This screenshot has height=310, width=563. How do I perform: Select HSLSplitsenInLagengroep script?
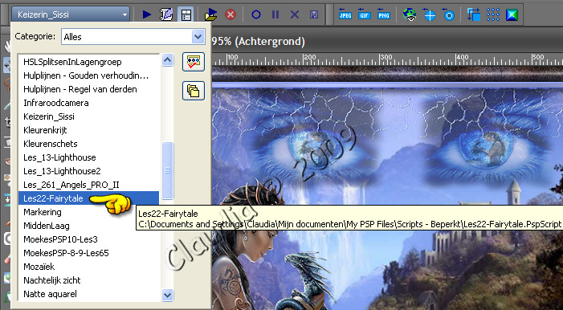[x=88, y=62]
